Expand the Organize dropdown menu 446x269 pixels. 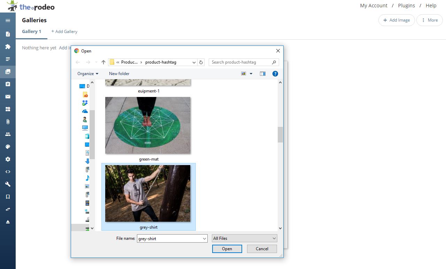(x=88, y=74)
